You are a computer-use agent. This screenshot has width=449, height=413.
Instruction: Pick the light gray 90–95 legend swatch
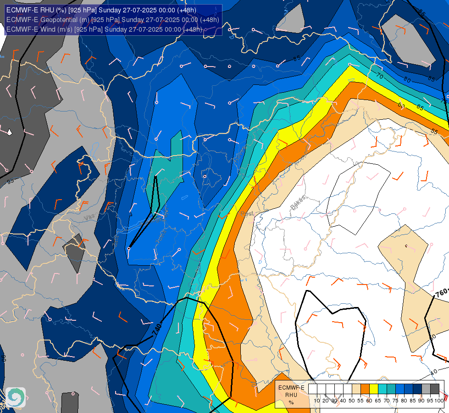click(x=426, y=389)
